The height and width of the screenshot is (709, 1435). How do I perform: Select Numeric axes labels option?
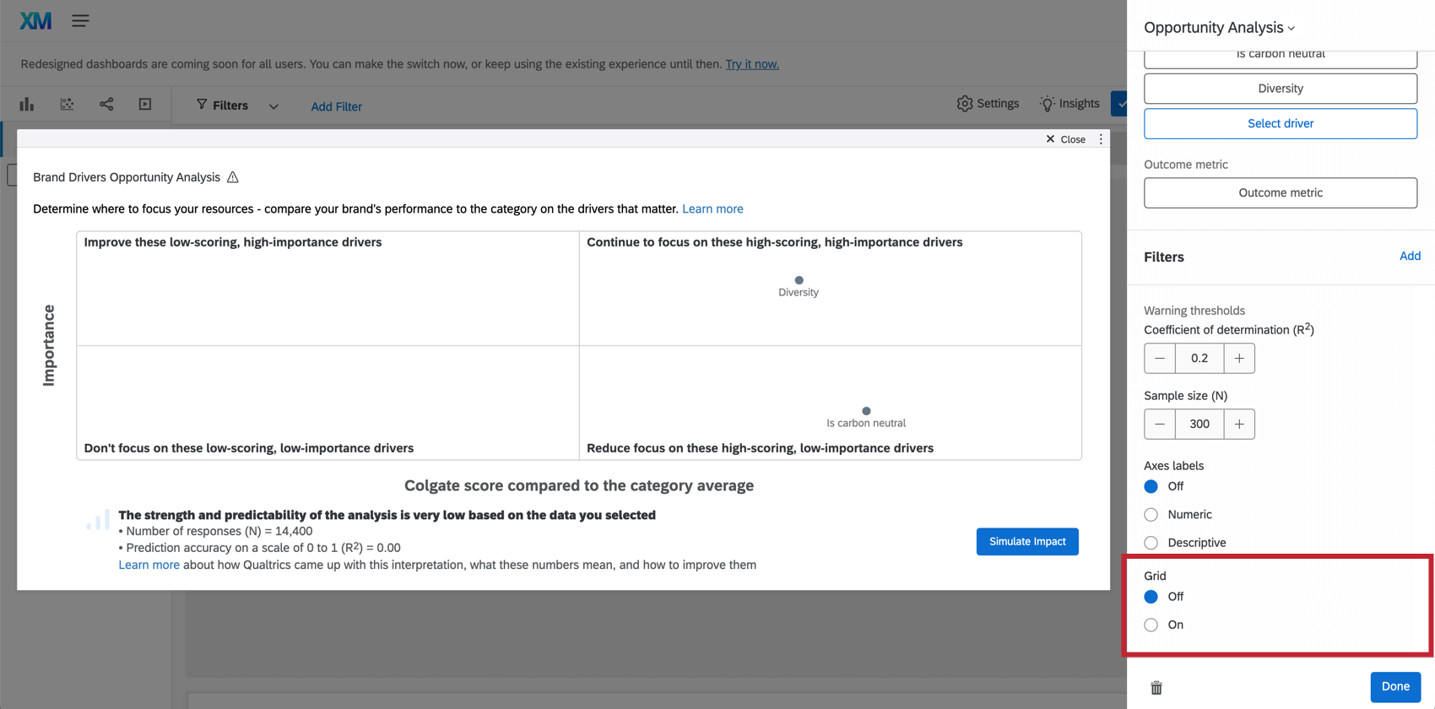point(1151,515)
